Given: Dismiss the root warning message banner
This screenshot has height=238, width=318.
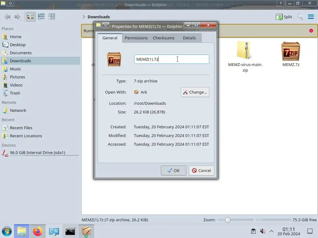Looking at the screenshot, I should 311,31.
